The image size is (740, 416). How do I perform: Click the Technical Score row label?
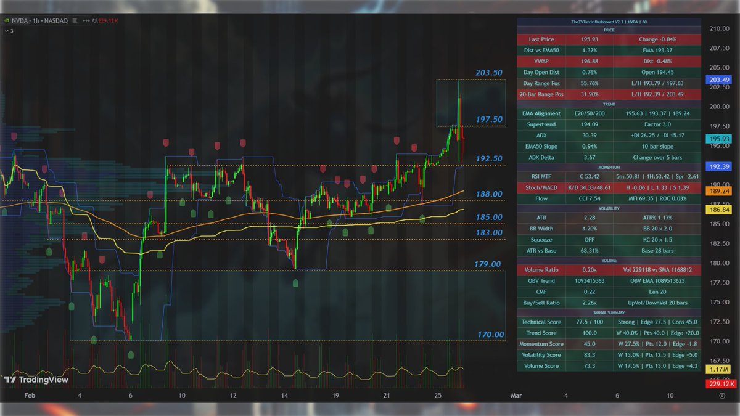pos(541,322)
